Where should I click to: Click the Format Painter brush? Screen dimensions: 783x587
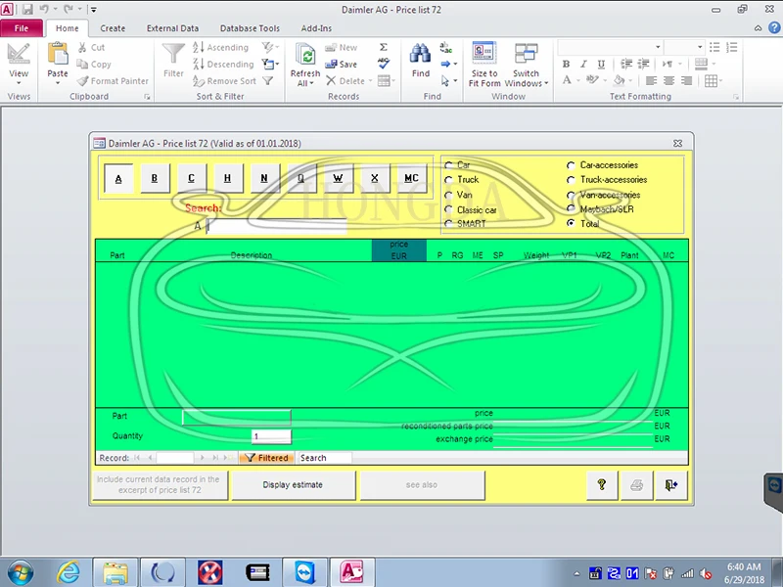(83, 81)
